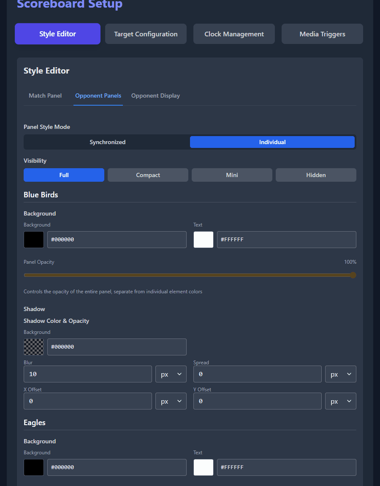Open the Y Offset unit dropdown
Image resolution: width=380 pixels, height=486 pixels.
(x=341, y=401)
